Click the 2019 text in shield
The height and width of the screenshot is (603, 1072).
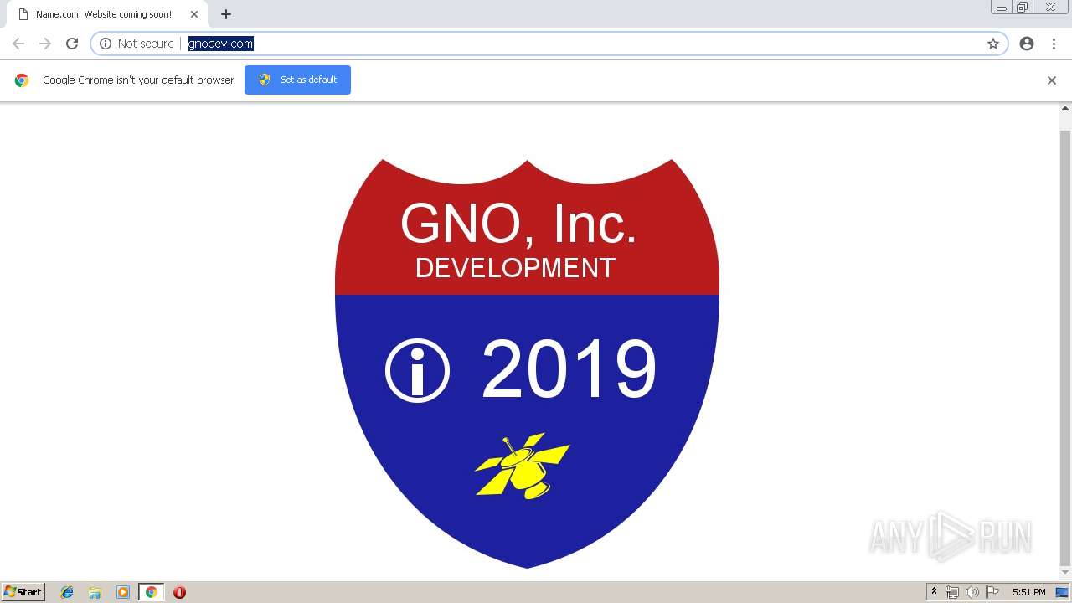point(569,369)
